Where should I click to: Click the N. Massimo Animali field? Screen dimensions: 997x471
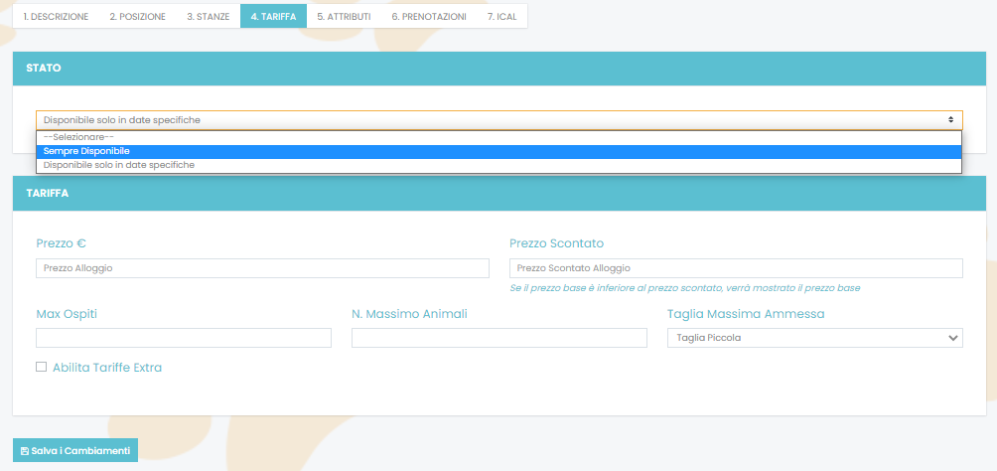pos(498,339)
